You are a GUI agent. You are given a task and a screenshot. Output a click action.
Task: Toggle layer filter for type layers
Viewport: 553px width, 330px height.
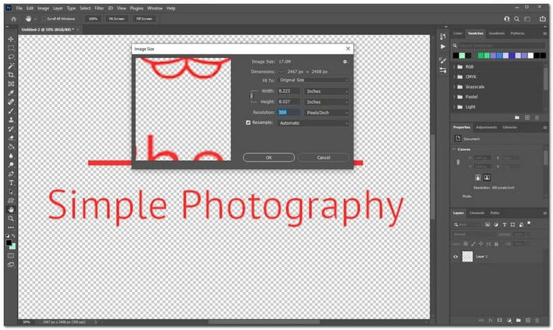point(505,224)
